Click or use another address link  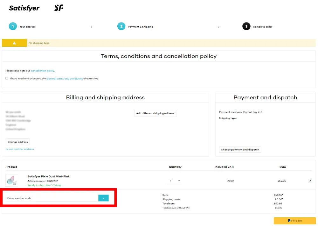[x=20, y=149]
